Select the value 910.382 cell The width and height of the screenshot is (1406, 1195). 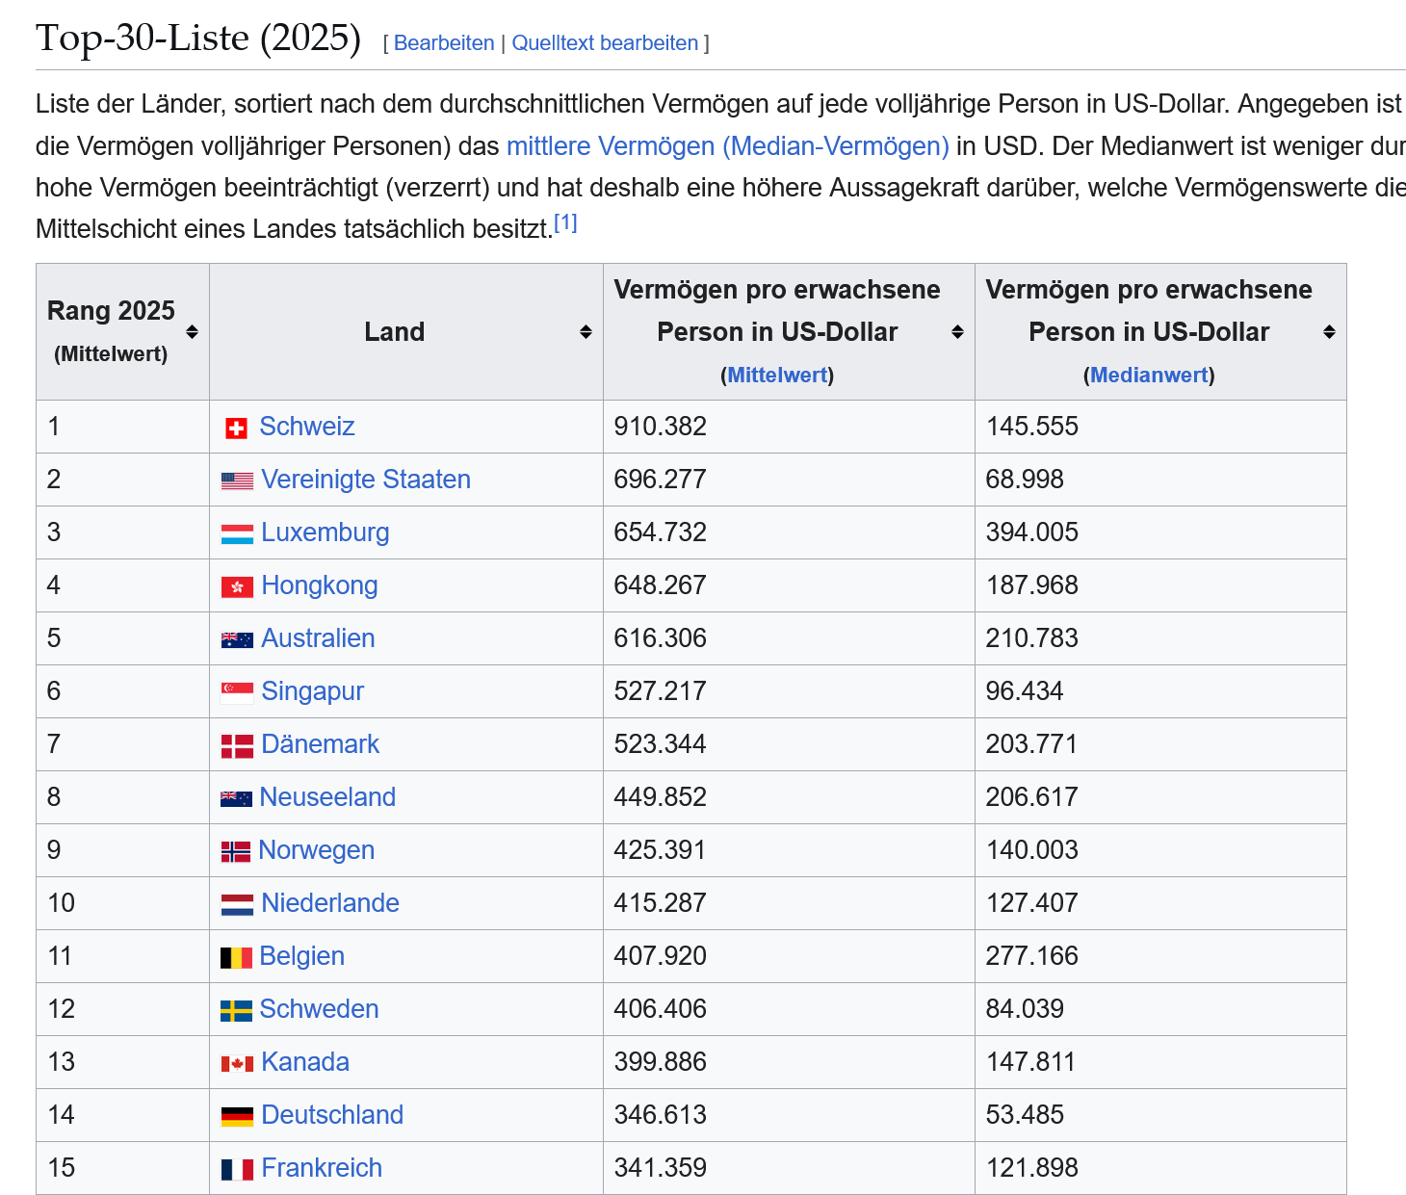tap(789, 427)
